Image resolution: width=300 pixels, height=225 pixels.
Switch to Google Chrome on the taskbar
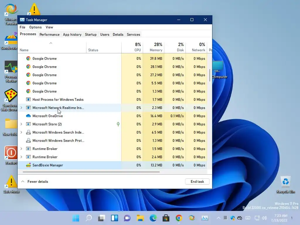click(179, 218)
